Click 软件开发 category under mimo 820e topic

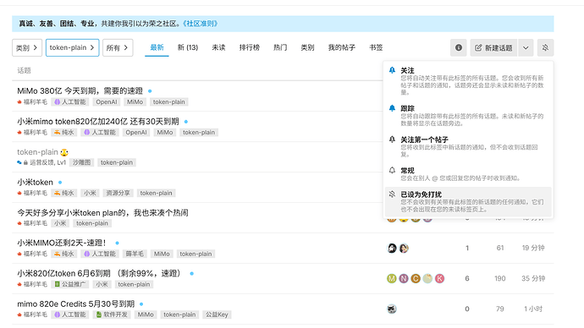[x=112, y=314]
